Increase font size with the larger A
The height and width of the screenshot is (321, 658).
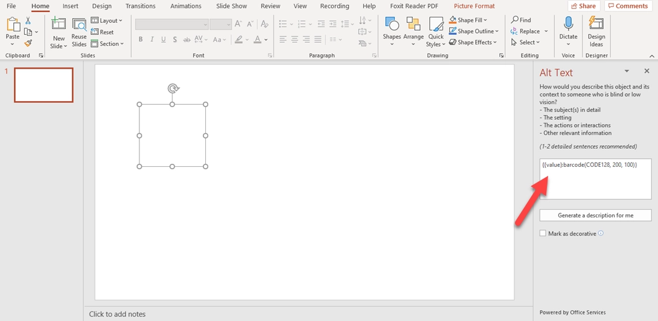pos(238,24)
